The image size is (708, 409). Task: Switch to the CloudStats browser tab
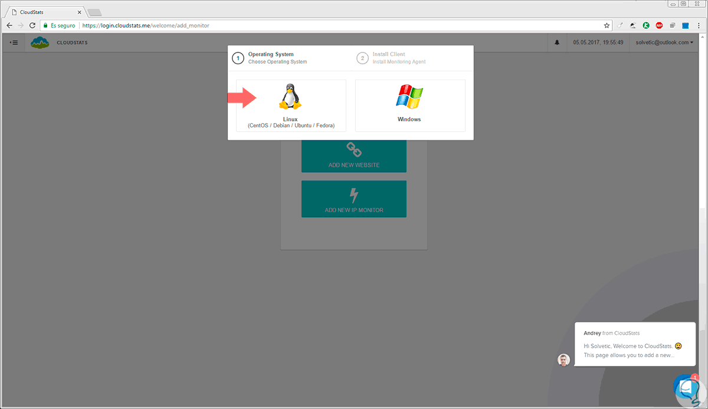(x=44, y=12)
